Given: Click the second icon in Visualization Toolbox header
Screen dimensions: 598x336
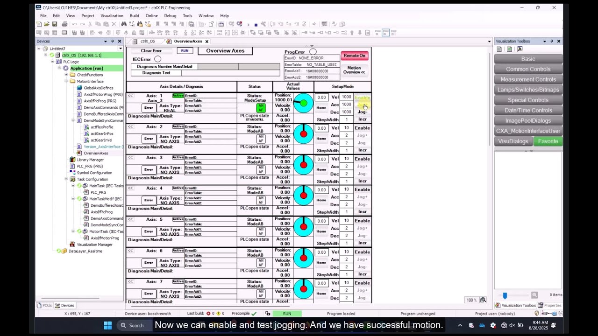Looking at the screenshot, I should 509,49.
